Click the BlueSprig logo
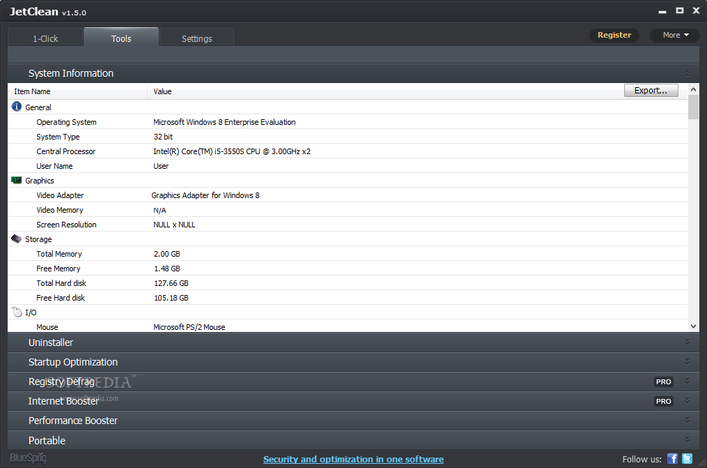The width and height of the screenshot is (707, 468). coord(28,458)
